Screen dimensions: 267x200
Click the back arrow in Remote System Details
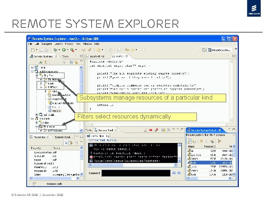pyautogui.click(x=201, y=141)
